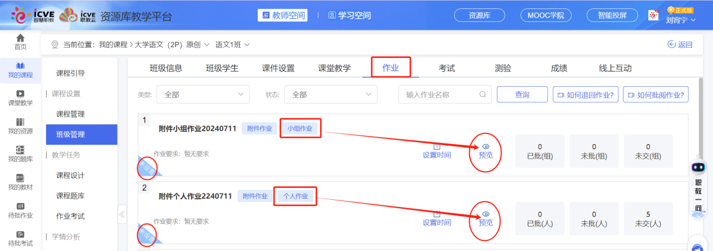Viewport: 713px width, 251px height.
Task: Expand the 类型 dropdown
Action: pos(203,95)
